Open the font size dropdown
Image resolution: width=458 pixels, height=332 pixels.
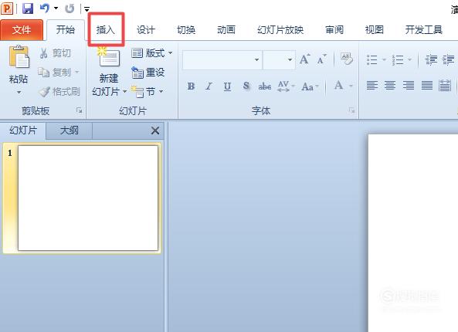click(290, 60)
